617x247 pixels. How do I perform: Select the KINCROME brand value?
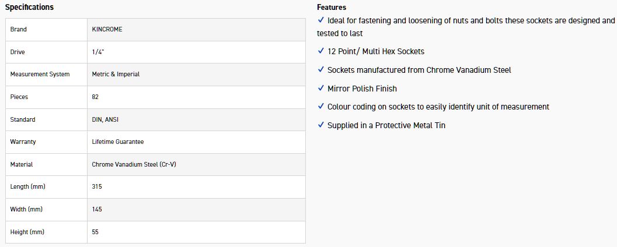click(107, 30)
